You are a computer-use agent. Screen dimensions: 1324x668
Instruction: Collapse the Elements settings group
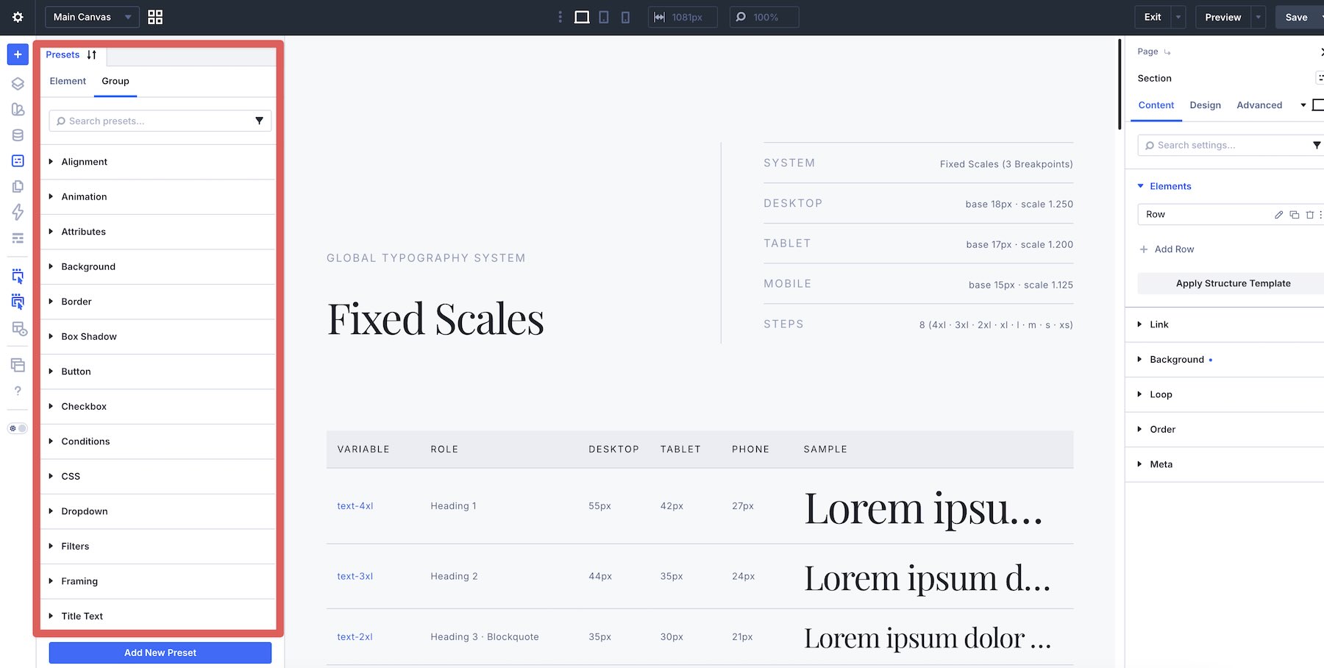pos(1225,186)
